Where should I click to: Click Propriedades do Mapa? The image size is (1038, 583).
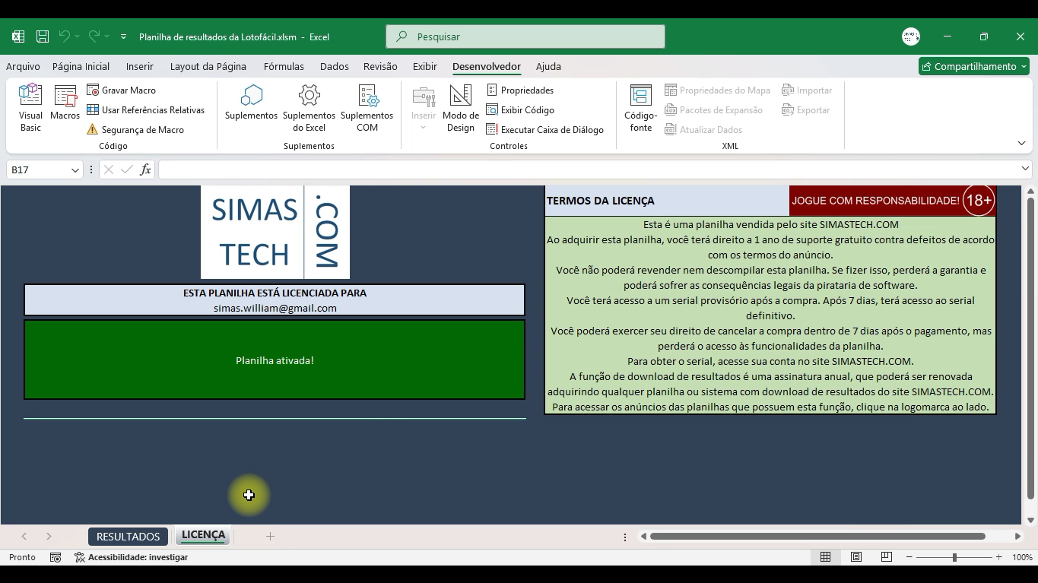(718, 90)
